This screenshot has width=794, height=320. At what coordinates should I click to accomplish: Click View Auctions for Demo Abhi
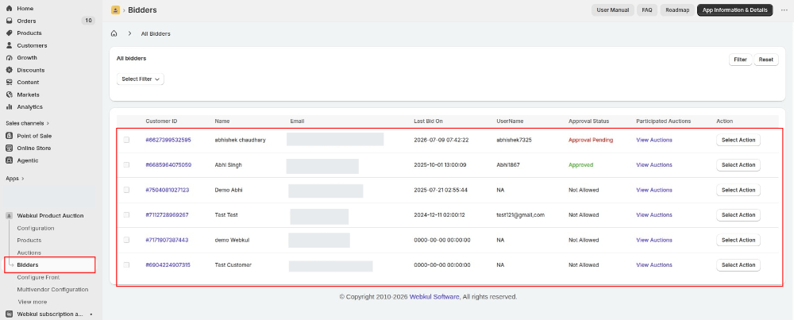point(653,190)
